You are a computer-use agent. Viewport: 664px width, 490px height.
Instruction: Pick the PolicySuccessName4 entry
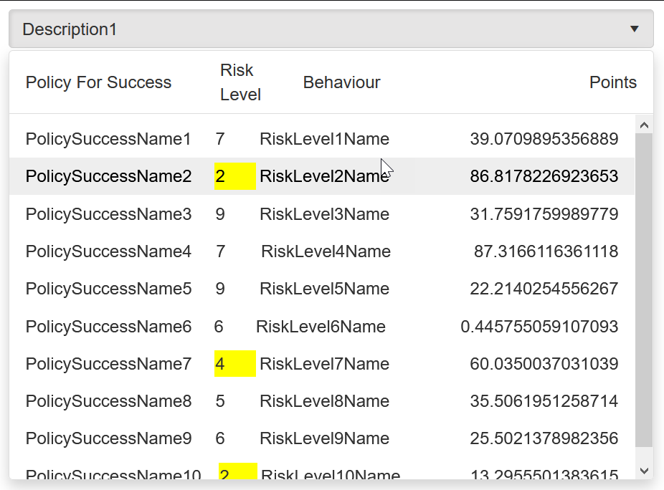click(108, 251)
